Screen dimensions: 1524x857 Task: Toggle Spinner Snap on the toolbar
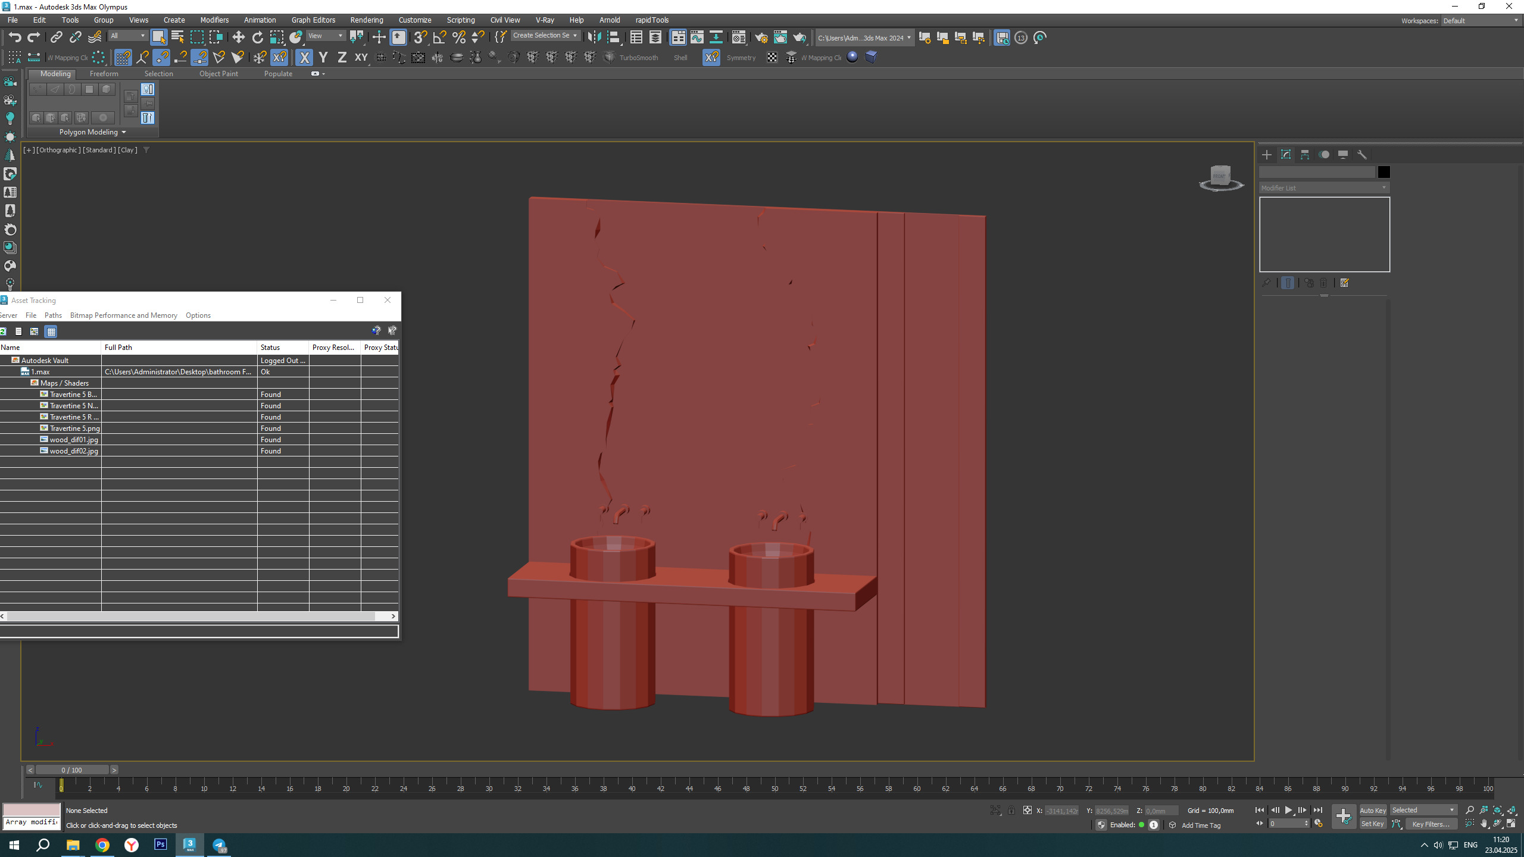point(477,37)
